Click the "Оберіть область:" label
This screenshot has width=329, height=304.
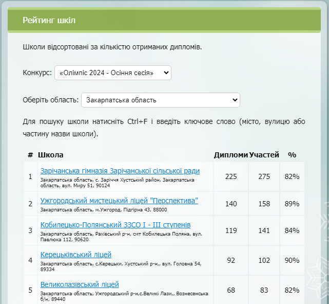coord(51,100)
